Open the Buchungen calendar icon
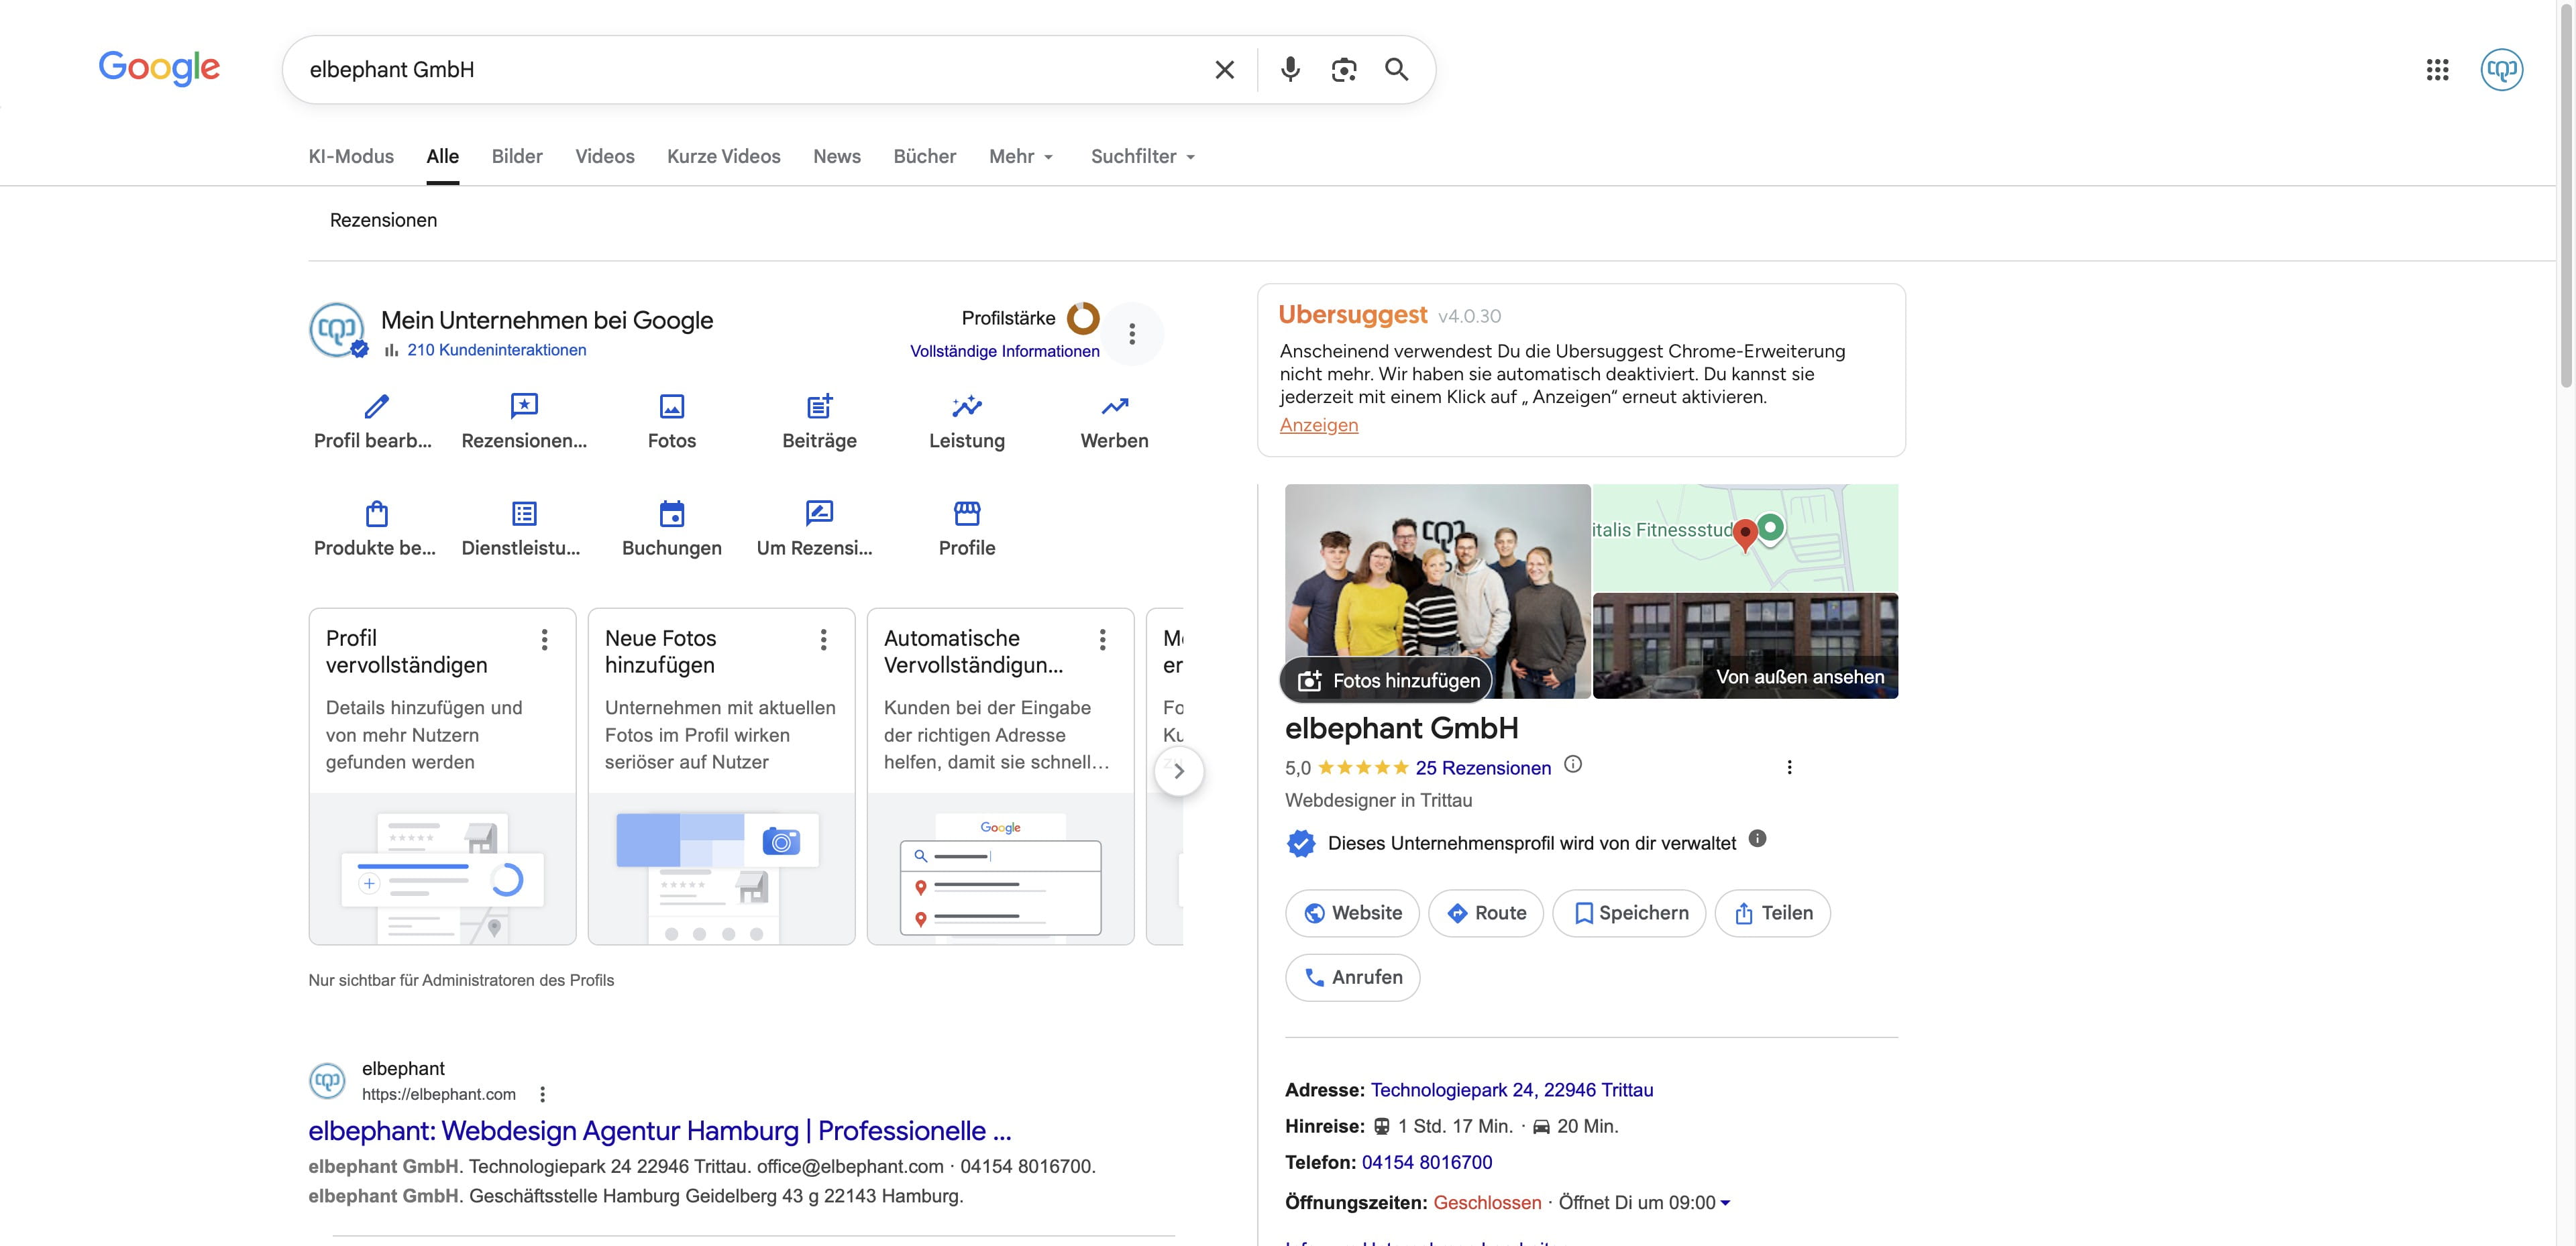2576x1246 pixels. [672, 514]
